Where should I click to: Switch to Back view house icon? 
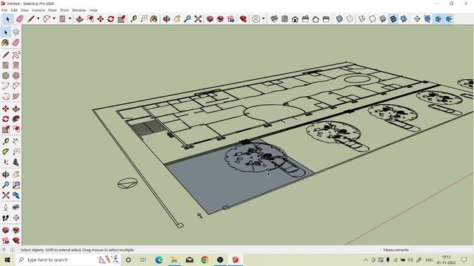(316, 19)
